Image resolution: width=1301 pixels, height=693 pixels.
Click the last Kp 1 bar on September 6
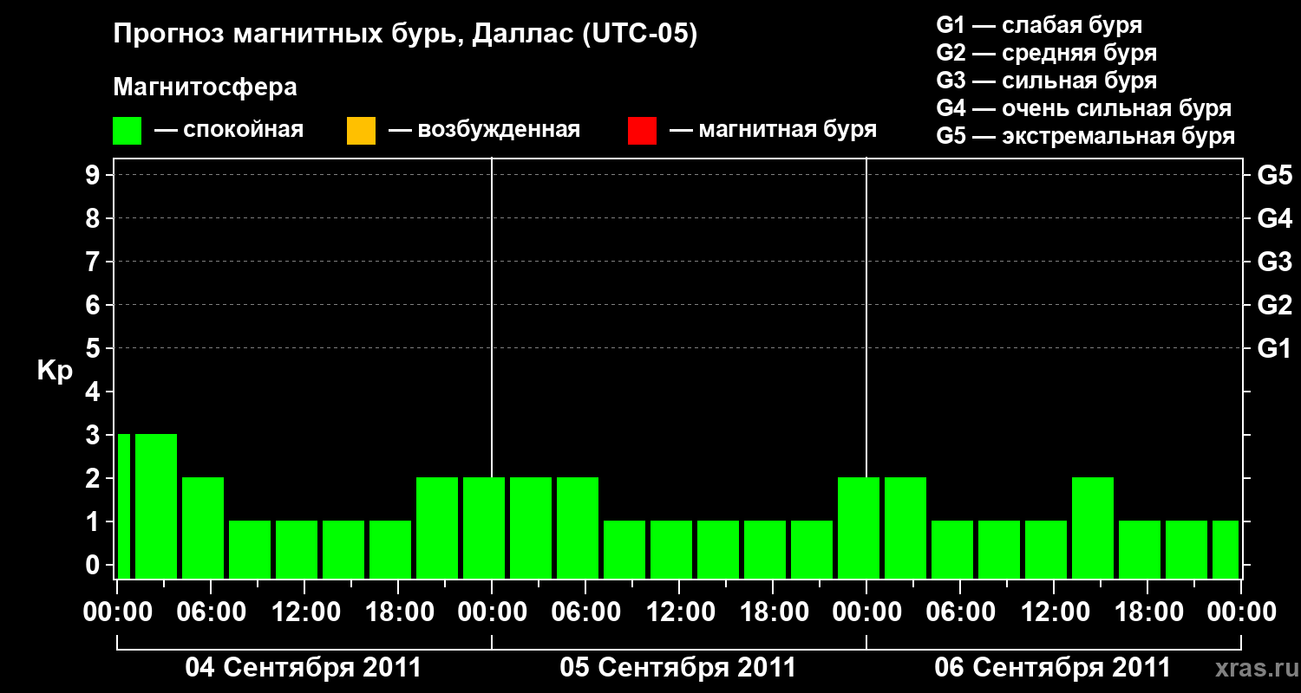(x=1226, y=549)
